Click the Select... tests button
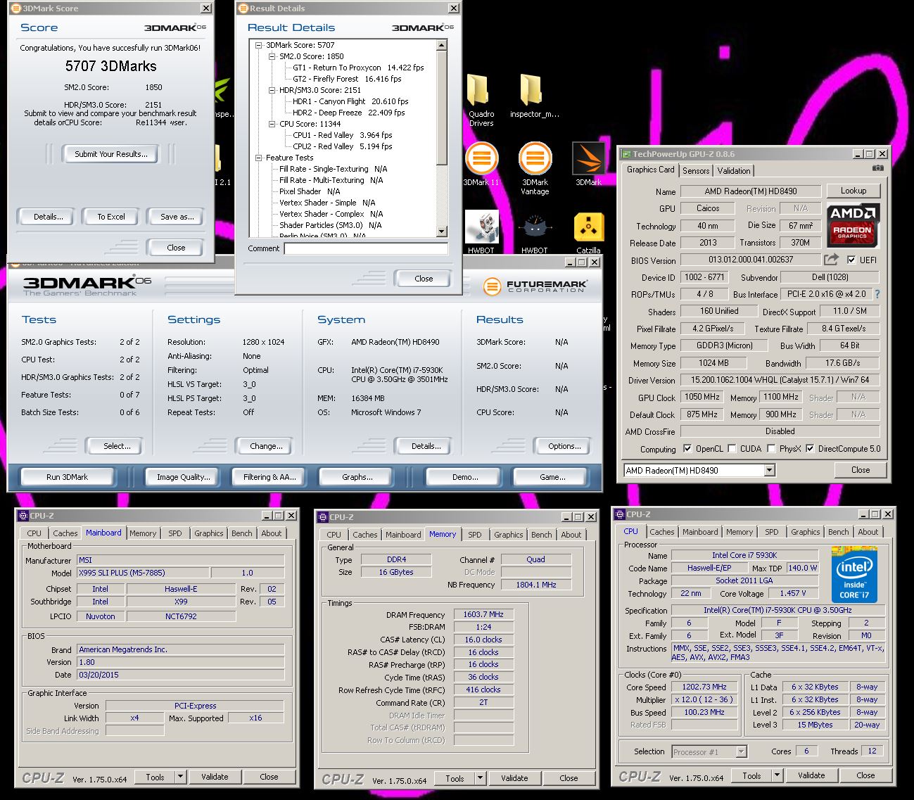 coord(117,446)
